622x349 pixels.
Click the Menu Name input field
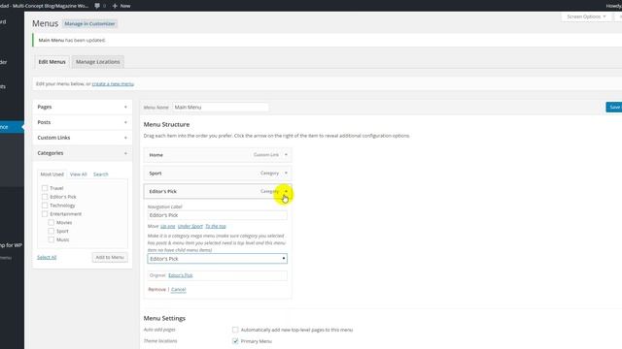pyautogui.click(x=221, y=108)
